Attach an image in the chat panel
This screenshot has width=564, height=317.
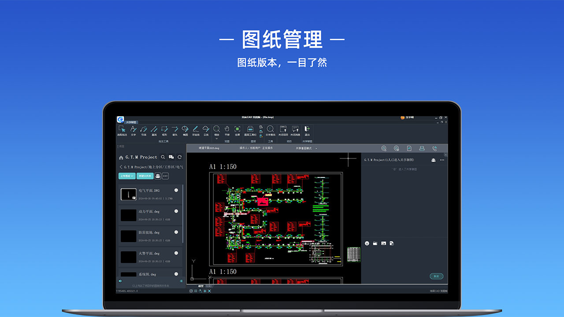tap(384, 243)
